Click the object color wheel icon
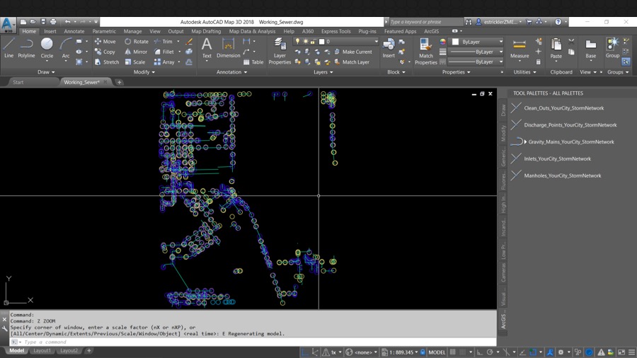 (x=443, y=42)
